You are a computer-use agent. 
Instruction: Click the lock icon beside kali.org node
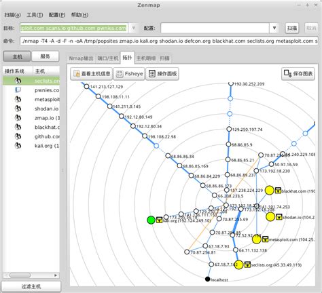click(160, 220)
